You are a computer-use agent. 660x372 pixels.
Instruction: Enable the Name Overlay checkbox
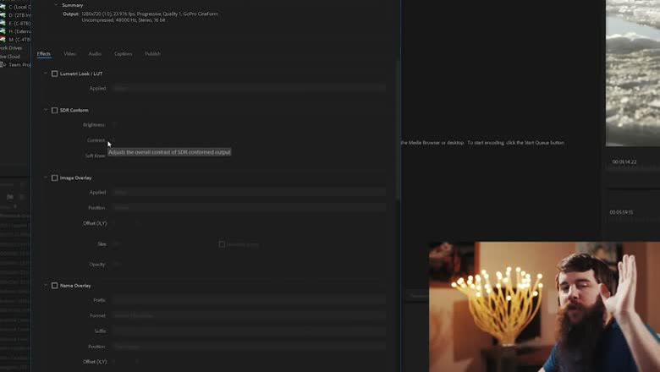coord(54,286)
